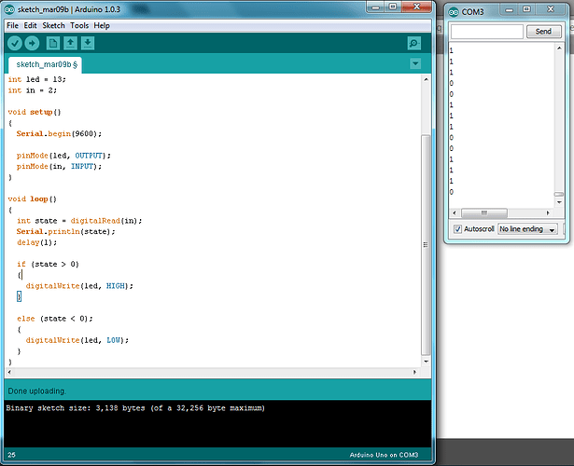Upload the sketch using the arrow icon
This screenshot has height=466, width=574.
[32, 43]
